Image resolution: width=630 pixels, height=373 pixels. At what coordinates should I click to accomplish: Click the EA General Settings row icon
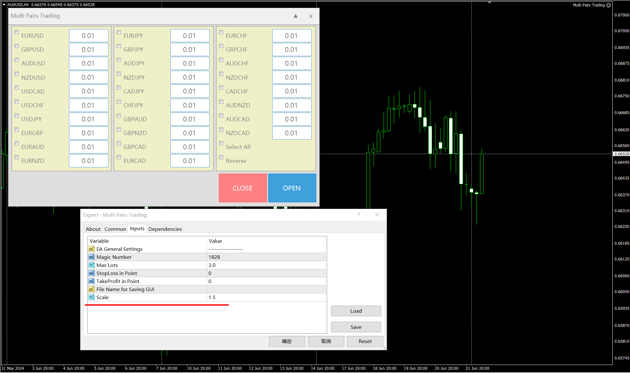click(91, 249)
